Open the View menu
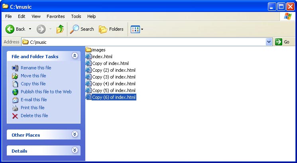This screenshot has width=297, height=163. [36, 16]
